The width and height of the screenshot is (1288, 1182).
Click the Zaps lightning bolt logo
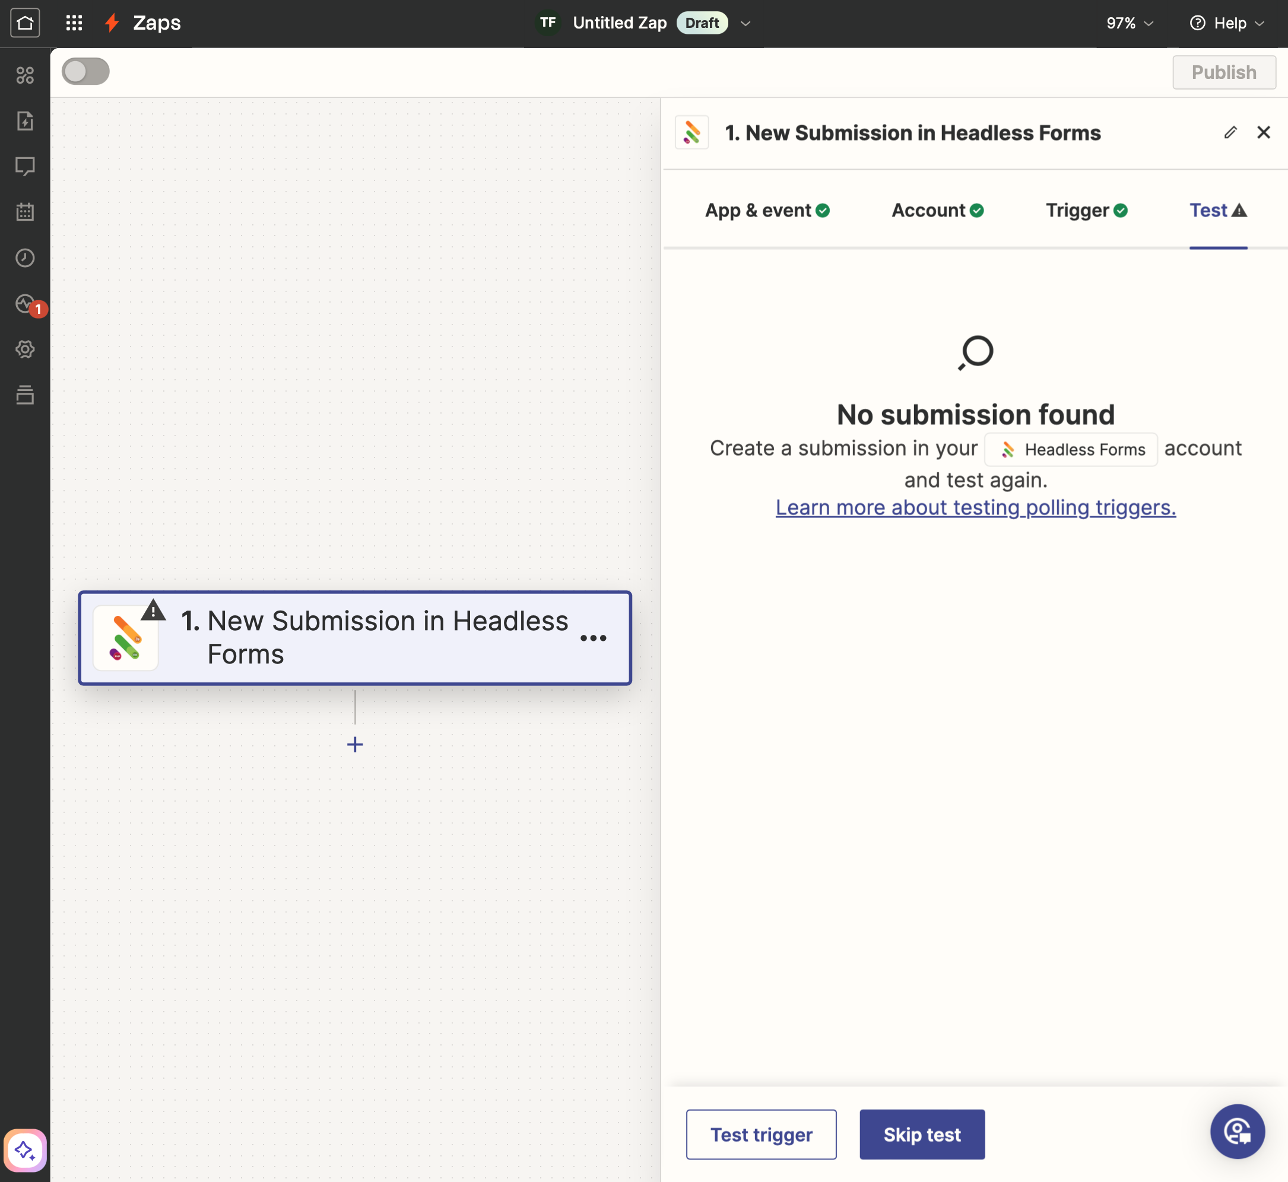tap(113, 23)
